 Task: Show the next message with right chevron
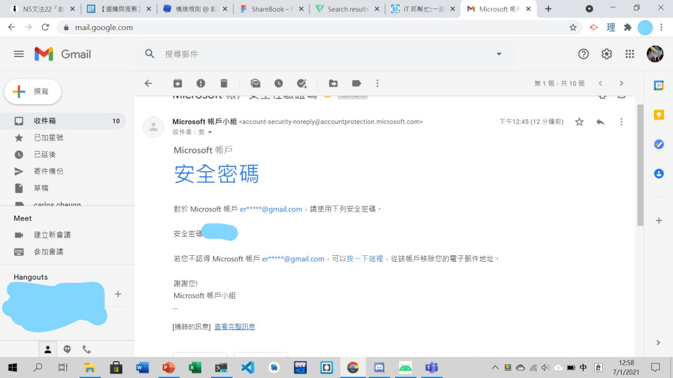pos(621,83)
